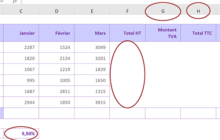Click the Total TTC header cell
The height and width of the screenshot is (140, 220).
(x=198, y=33)
